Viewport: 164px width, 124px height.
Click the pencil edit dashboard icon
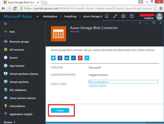click(x=115, y=16)
